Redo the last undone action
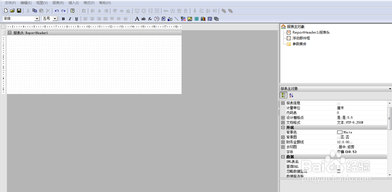The height and width of the screenshot is (192, 392). tap(64, 11)
